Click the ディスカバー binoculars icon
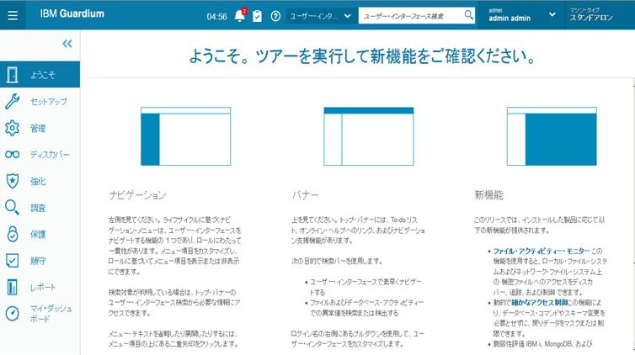The height and width of the screenshot is (355, 635). [x=12, y=155]
